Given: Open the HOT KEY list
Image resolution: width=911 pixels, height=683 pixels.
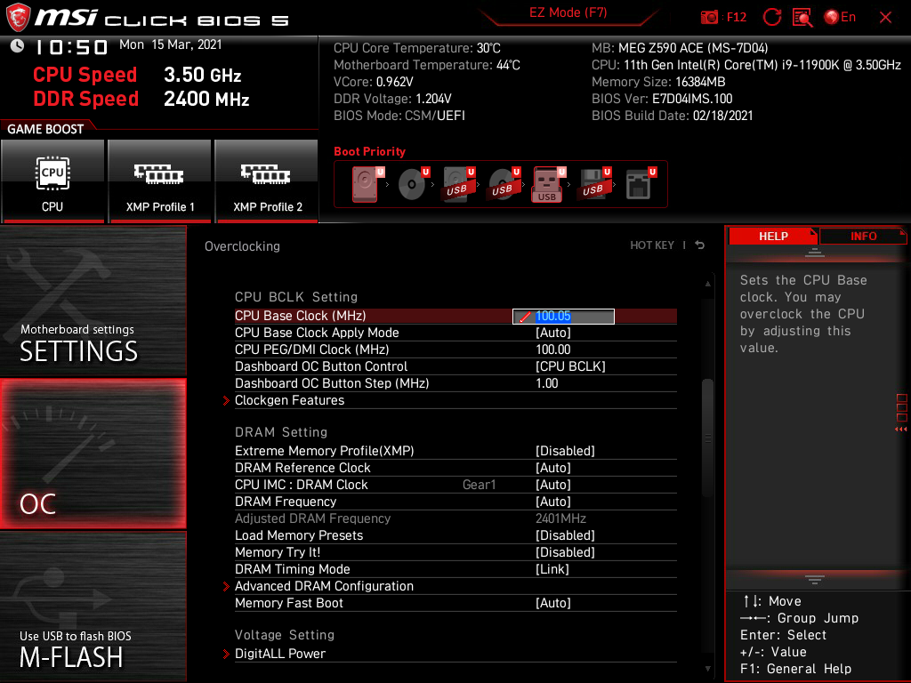Looking at the screenshot, I should coord(652,245).
